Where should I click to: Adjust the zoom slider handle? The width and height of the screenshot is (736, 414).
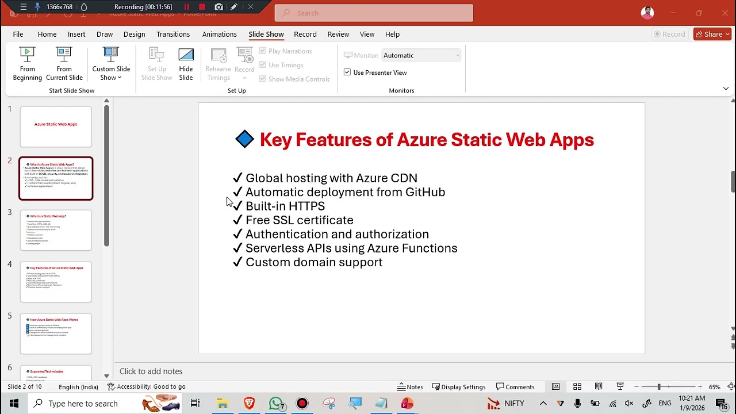click(659, 387)
